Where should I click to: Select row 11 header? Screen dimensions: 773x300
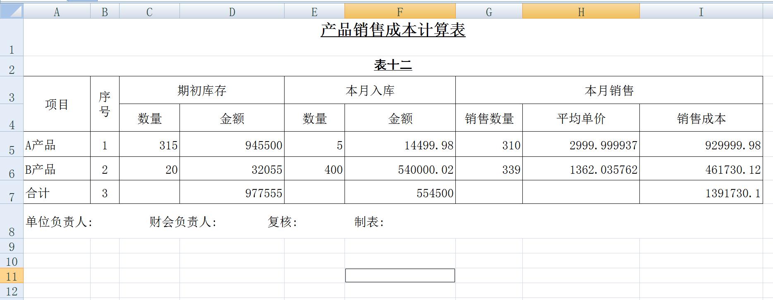(x=12, y=276)
